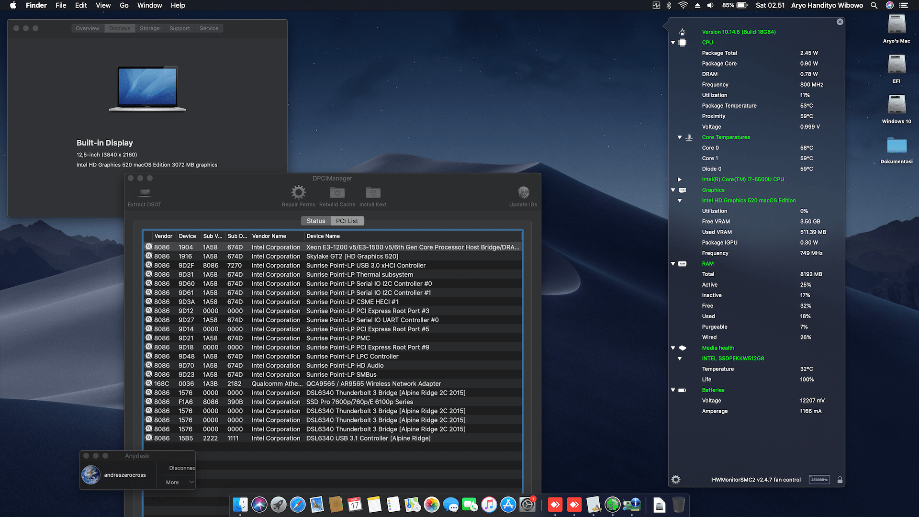The image size is (919, 517).
Task: Click Extract DSDT in DPCIManager toolbar
Action: 145,197
